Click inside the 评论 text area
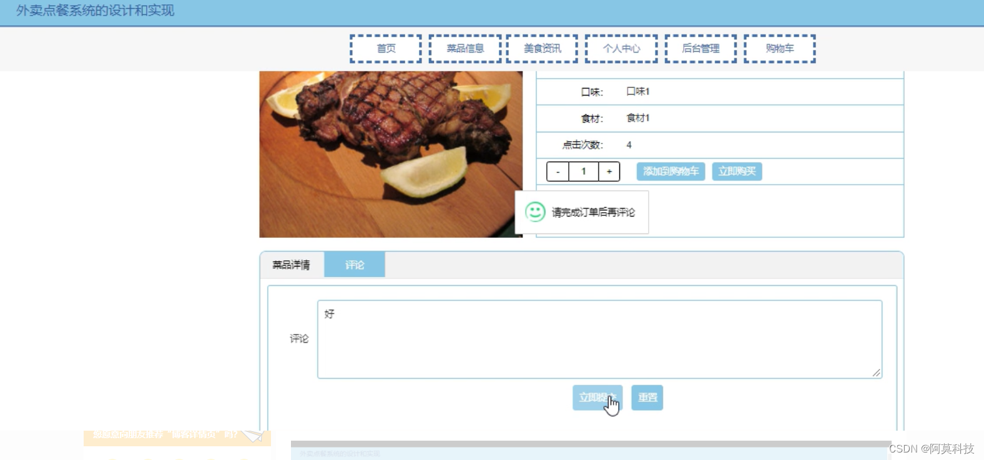Image resolution: width=984 pixels, height=460 pixels. pos(599,340)
